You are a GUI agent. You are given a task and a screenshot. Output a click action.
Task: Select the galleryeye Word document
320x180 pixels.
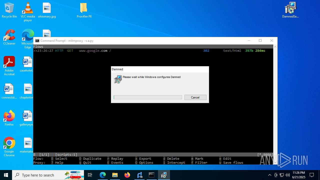[26, 118]
